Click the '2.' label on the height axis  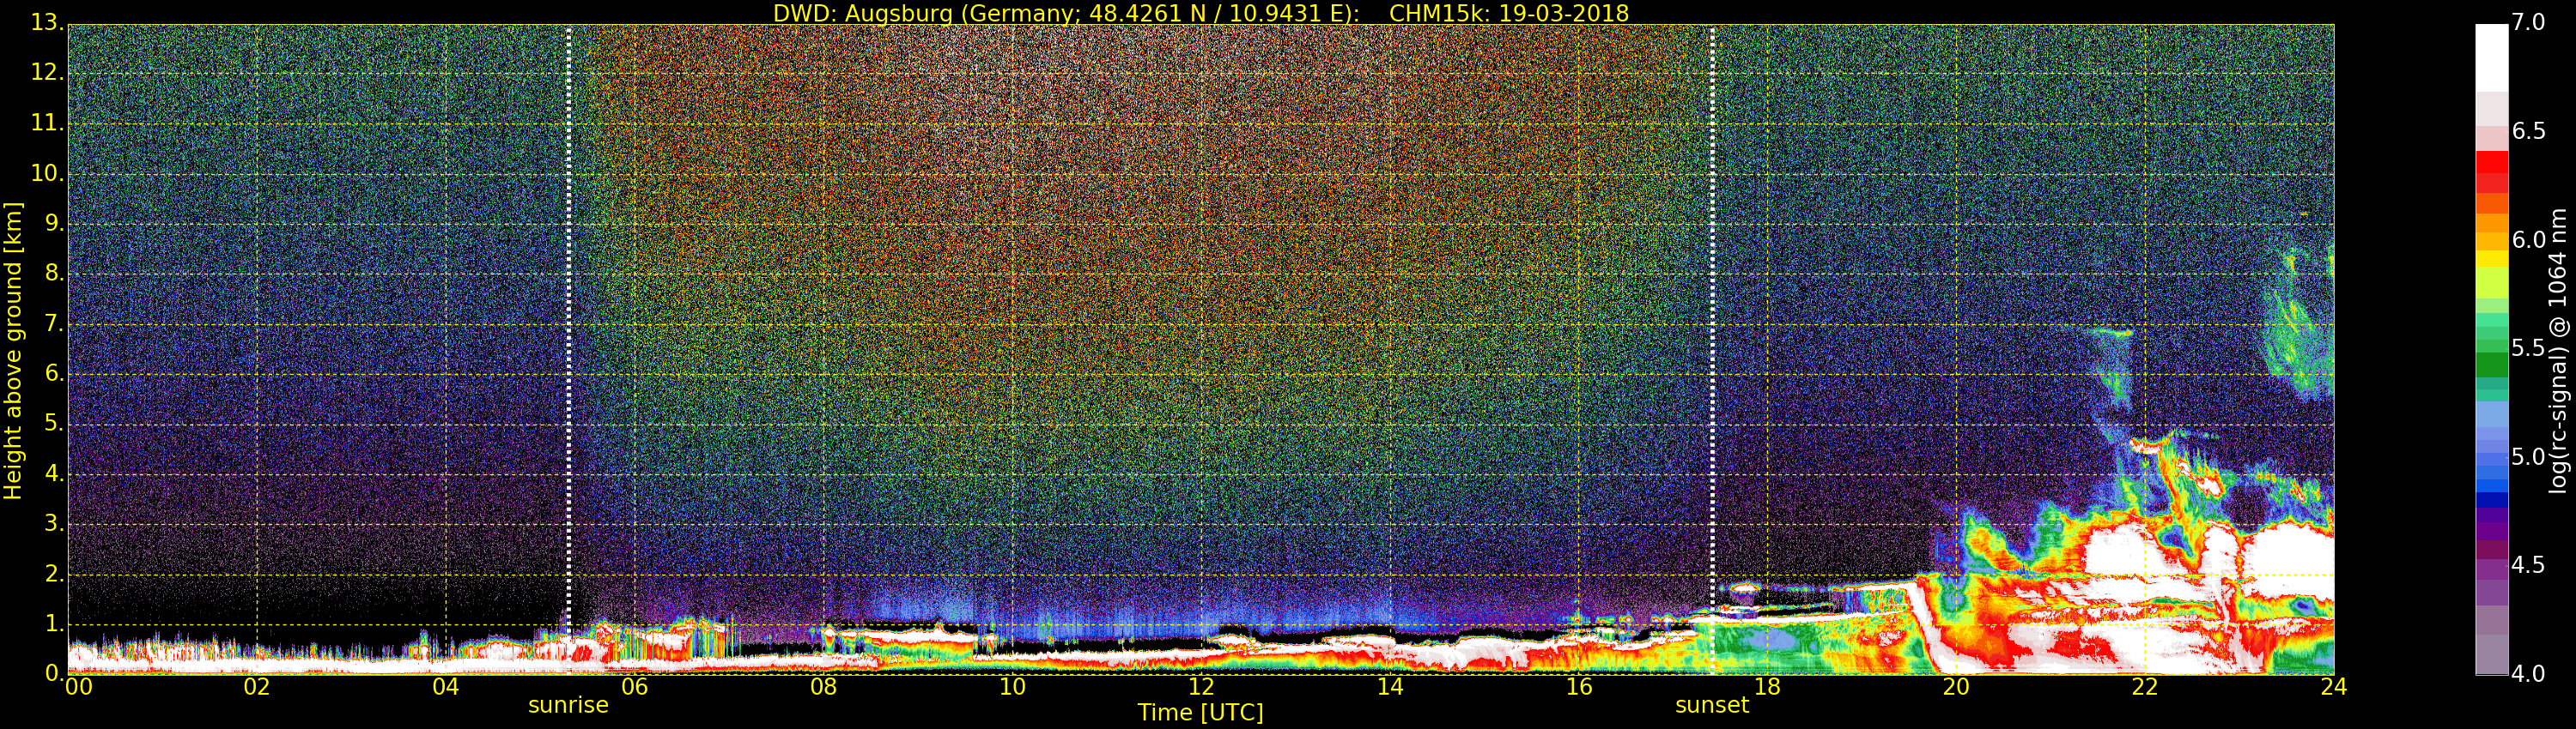point(54,573)
